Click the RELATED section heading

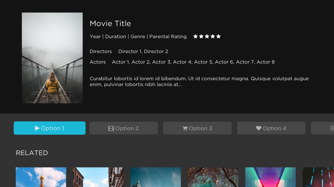32,153
